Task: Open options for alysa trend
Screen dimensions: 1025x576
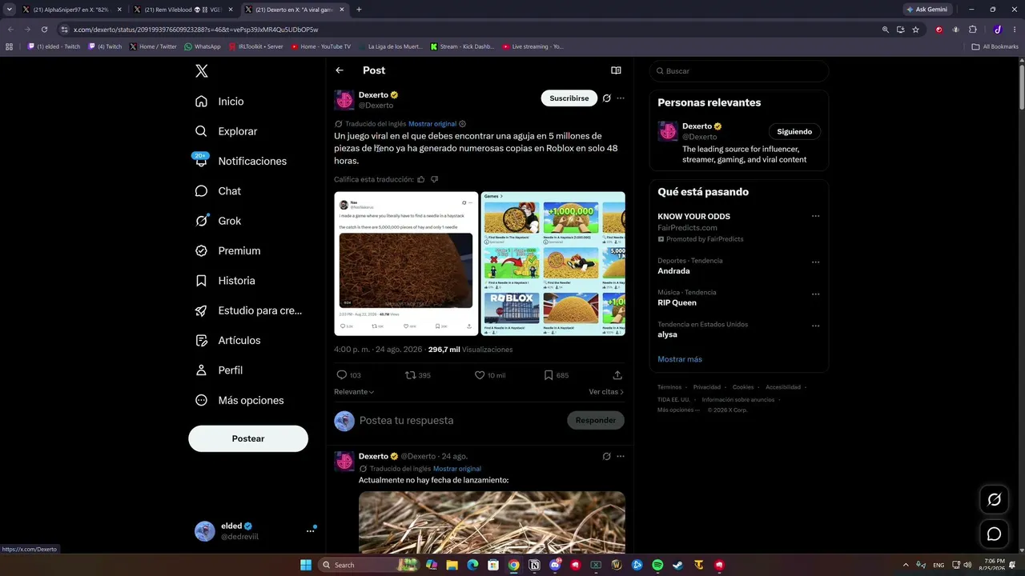Action: (x=815, y=326)
